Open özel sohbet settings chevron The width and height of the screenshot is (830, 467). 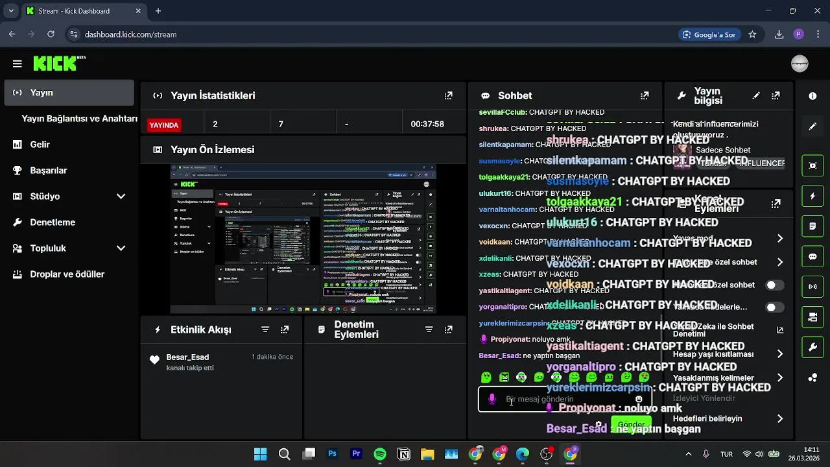pyautogui.click(x=779, y=262)
